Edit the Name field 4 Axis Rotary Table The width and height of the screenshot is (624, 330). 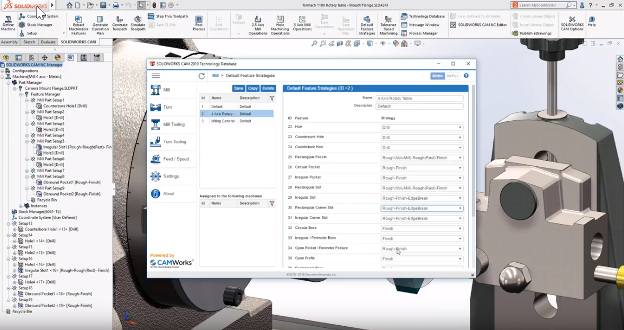click(420, 99)
